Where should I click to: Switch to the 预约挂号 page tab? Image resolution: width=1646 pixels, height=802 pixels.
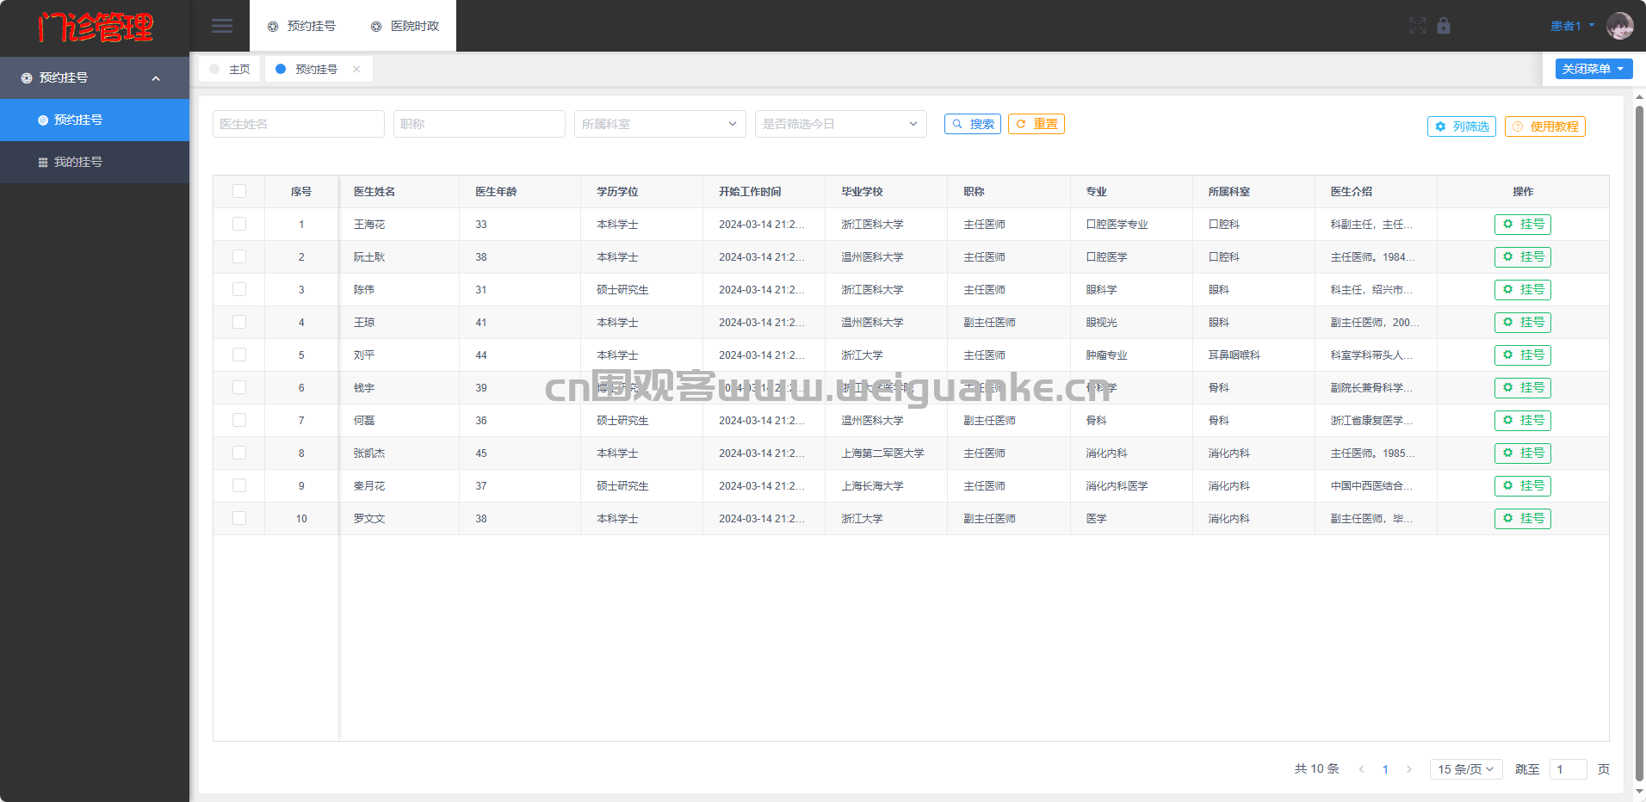pos(315,69)
